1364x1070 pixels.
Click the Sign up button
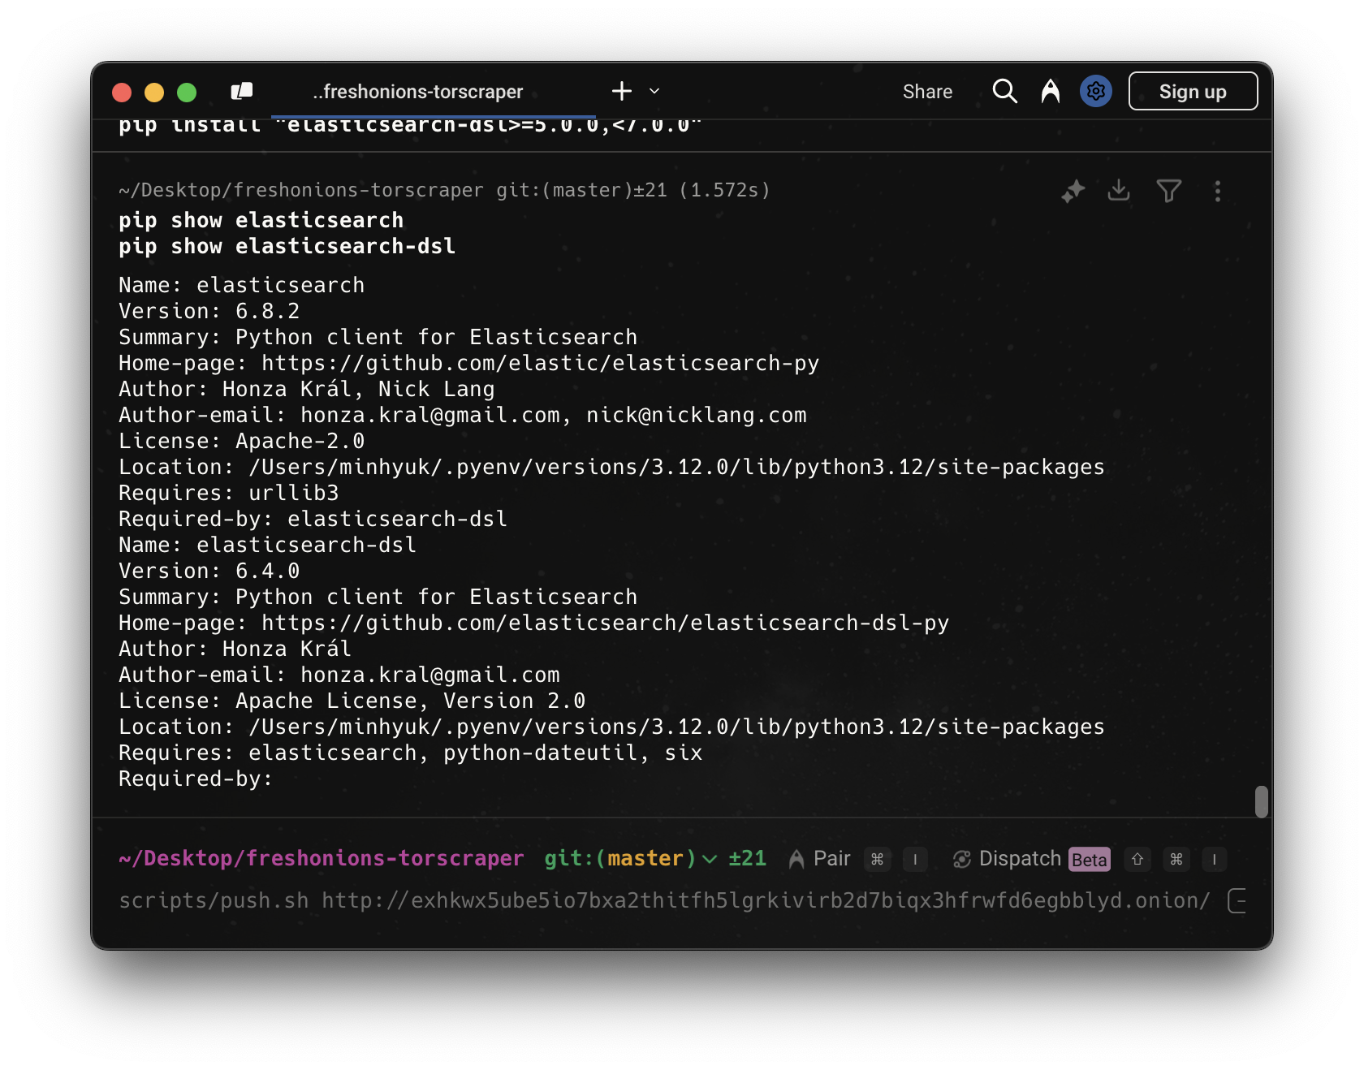click(x=1192, y=92)
